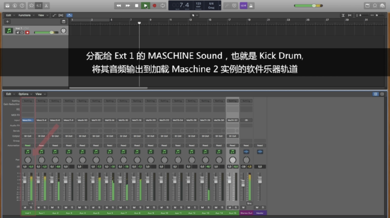
Task: Click the Inst 1 track instrument icon
Action: coord(9,31)
